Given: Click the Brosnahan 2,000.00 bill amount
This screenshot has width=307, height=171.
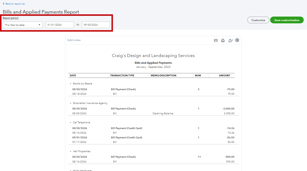Looking at the screenshot, I should click(228, 113).
